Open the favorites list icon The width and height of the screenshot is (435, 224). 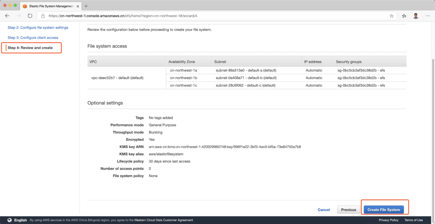pos(404,16)
